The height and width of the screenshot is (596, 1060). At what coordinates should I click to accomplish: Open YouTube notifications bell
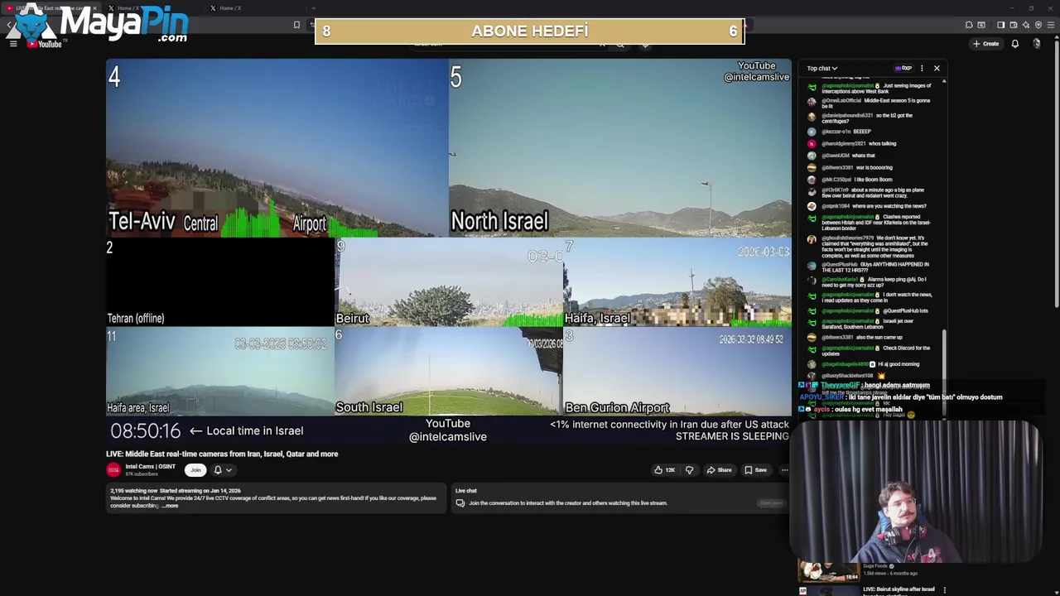1015,44
